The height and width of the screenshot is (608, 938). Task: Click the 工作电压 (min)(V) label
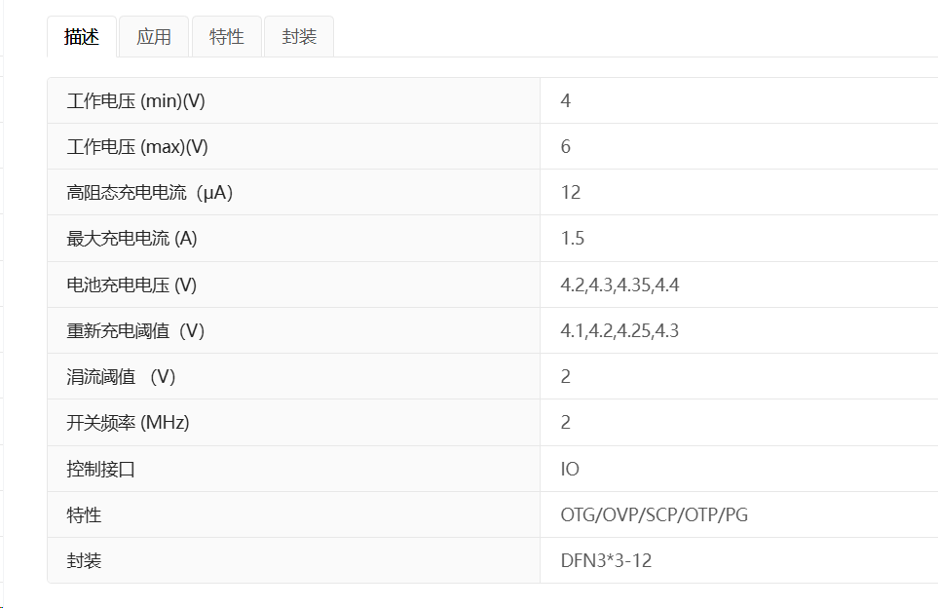pos(135,100)
